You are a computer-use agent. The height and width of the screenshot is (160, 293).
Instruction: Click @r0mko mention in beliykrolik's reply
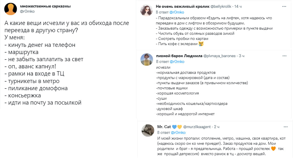[177, 12]
